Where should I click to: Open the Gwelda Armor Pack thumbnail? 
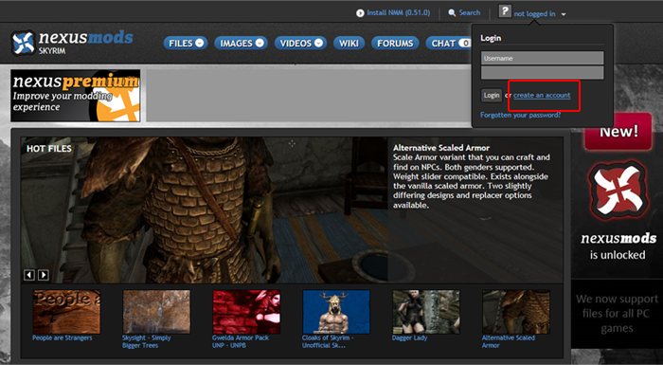pyautogui.click(x=246, y=312)
